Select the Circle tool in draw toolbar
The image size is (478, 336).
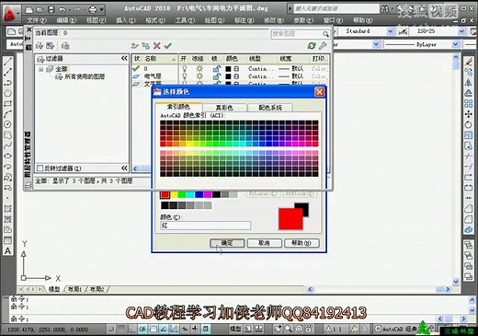click(x=7, y=124)
